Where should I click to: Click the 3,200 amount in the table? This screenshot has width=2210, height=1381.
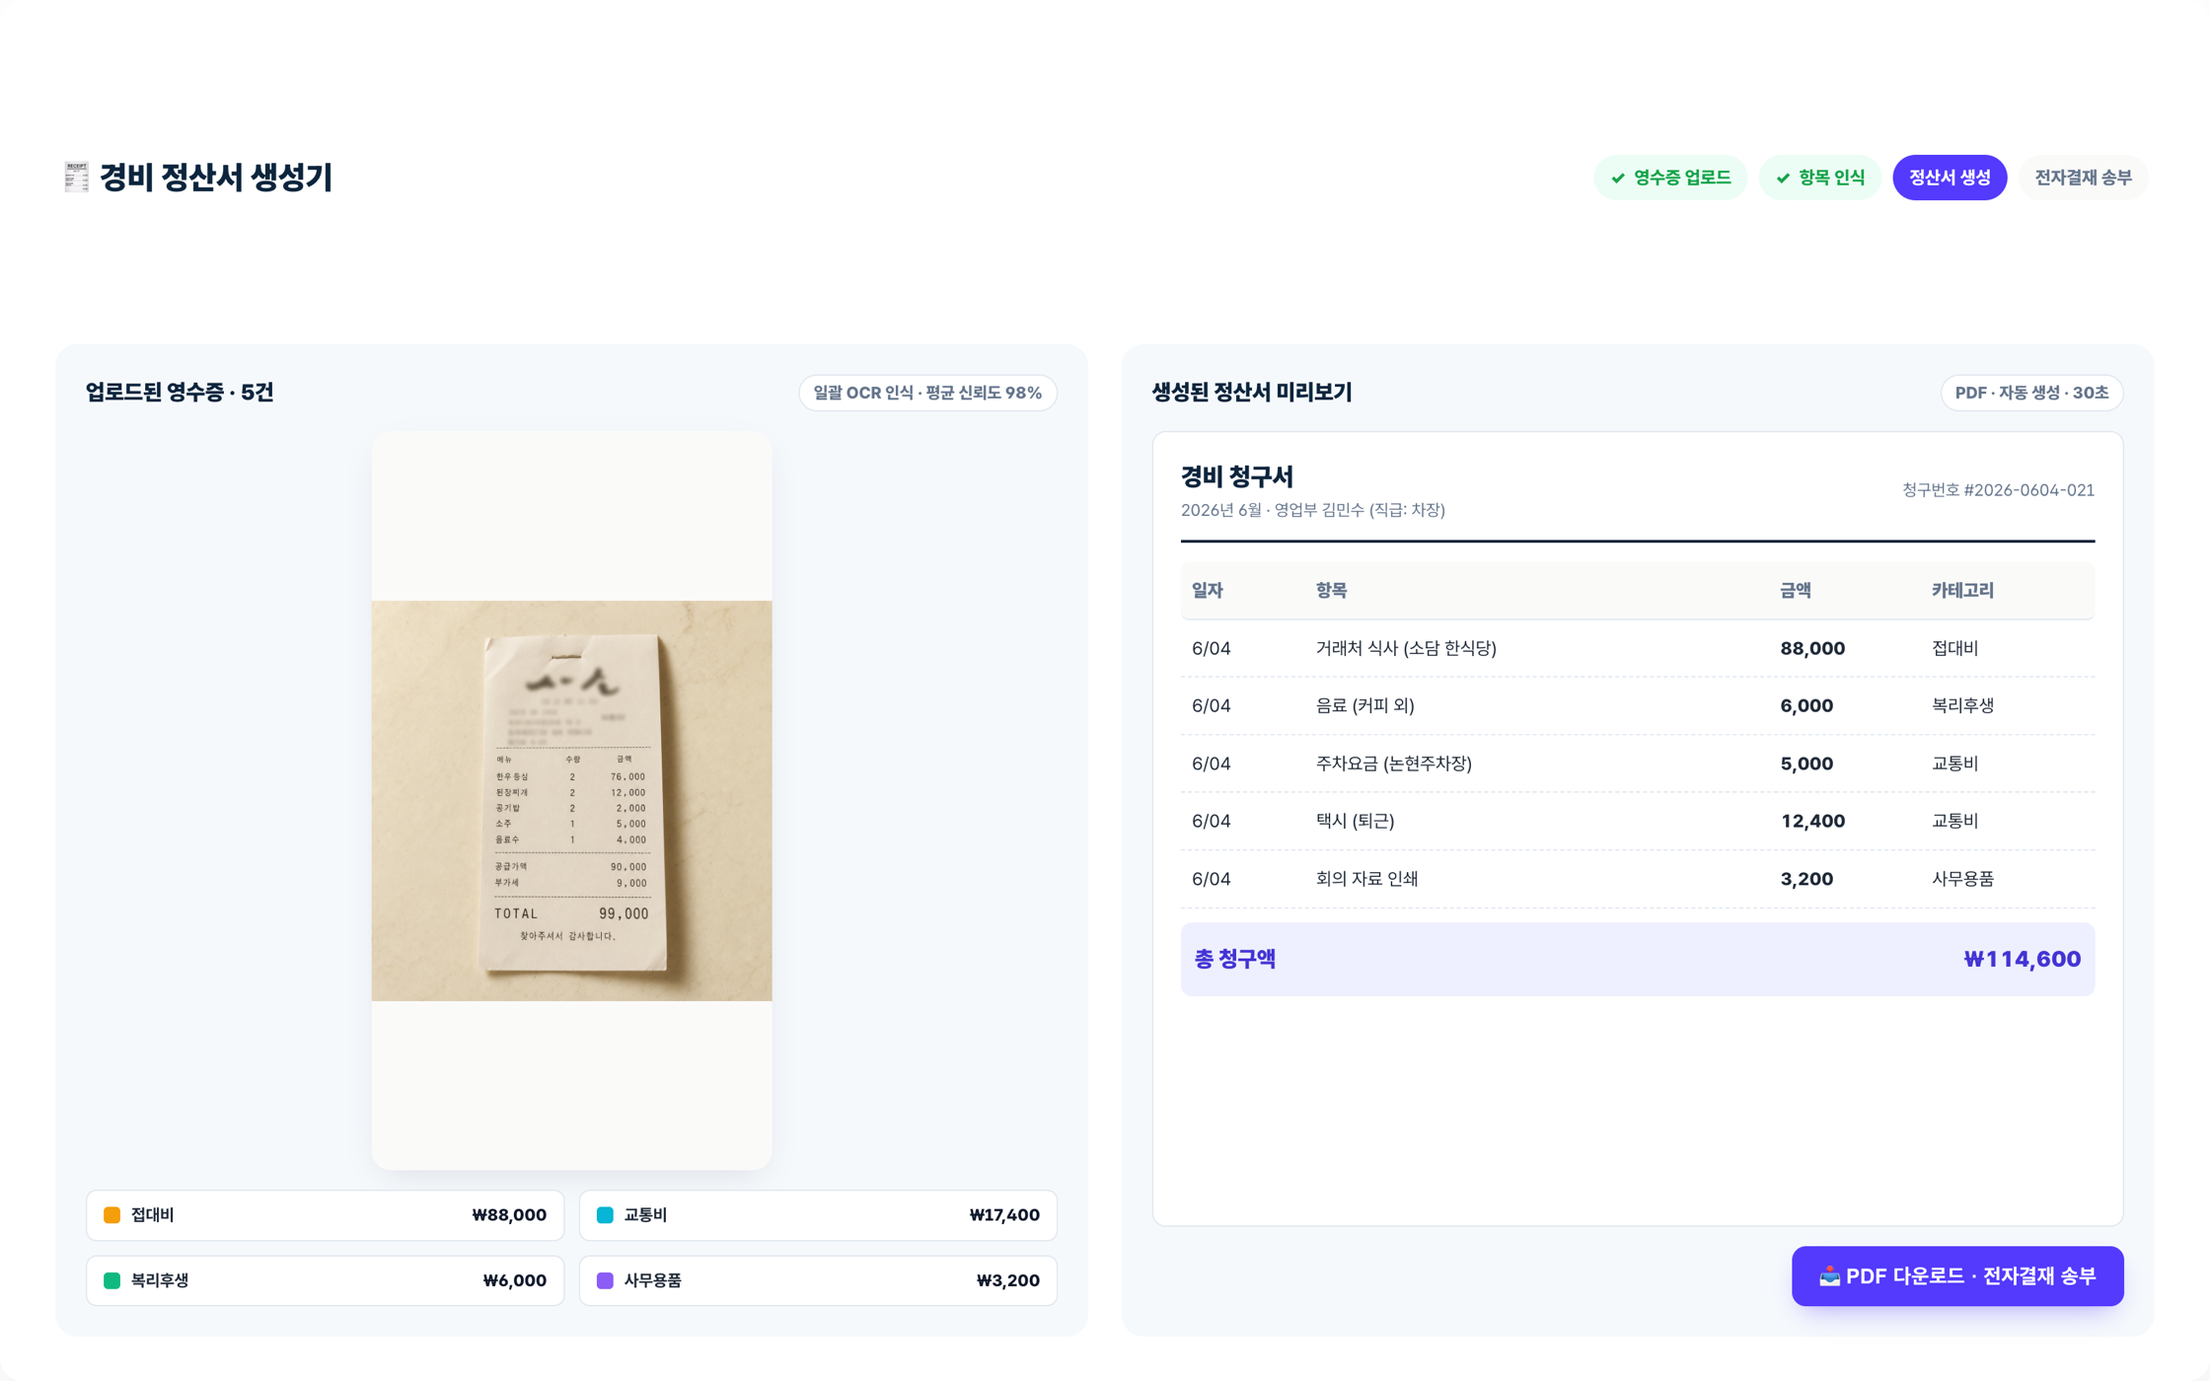point(1806,879)
